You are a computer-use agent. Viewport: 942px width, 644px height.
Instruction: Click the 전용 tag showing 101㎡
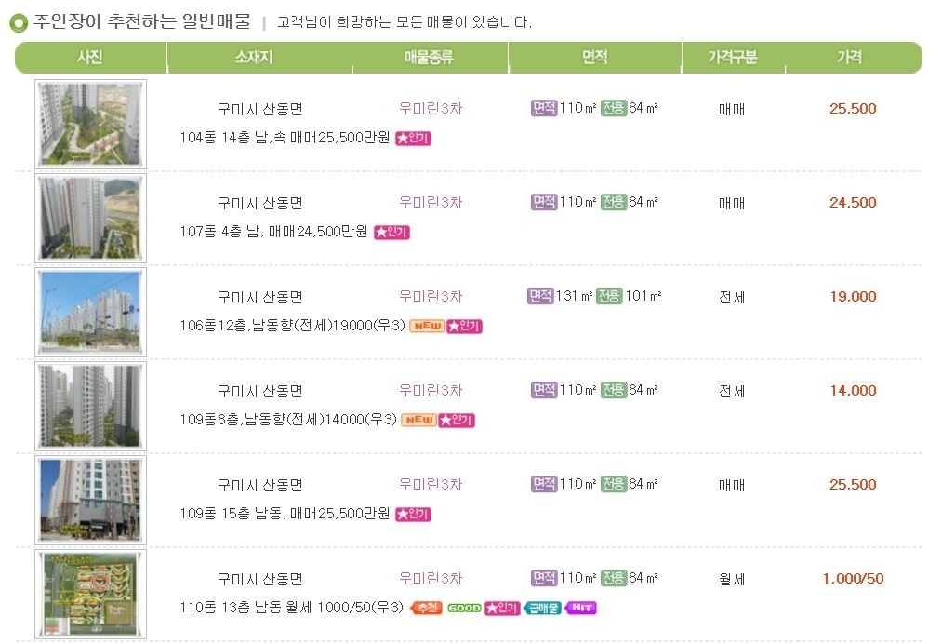609,296
